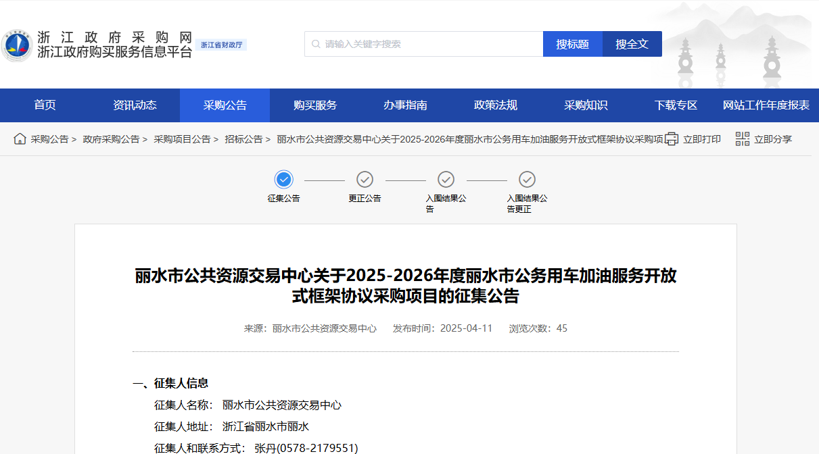Image resolution: width=819 pixels, height=454 pixels.
Task: Select the 入围结果公告 progress step circle
Action: pyautogui.click(x=446, y=180)
